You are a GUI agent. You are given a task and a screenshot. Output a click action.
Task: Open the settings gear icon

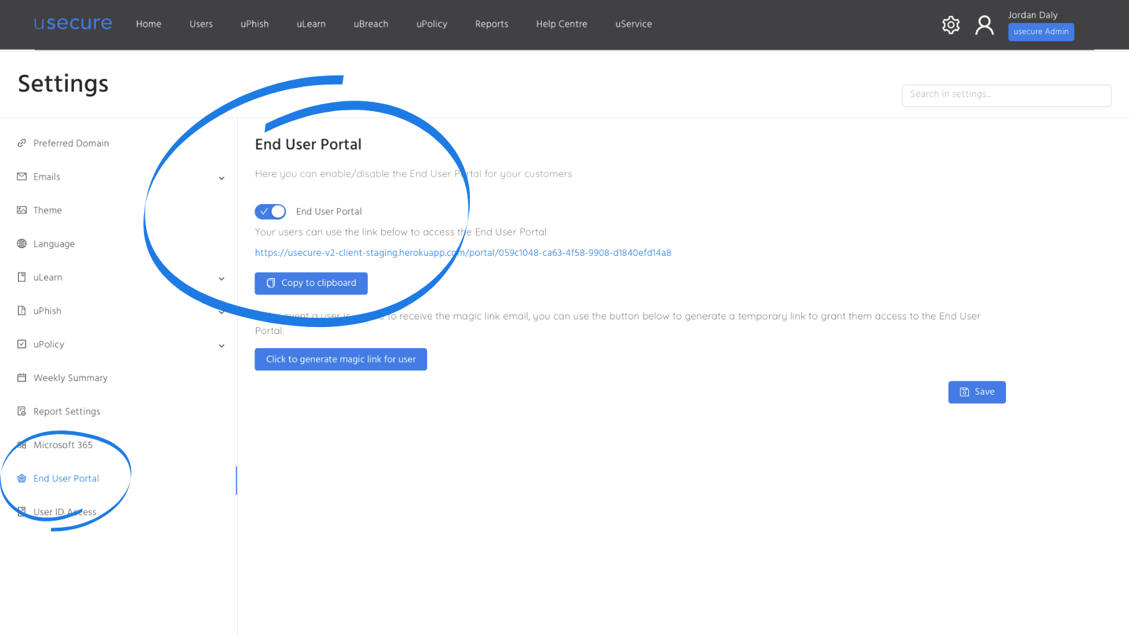[951, 25]
